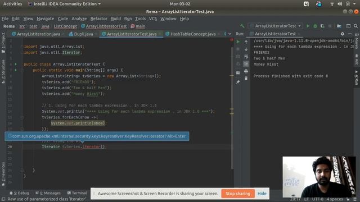Open the Debug tool window button
The height and width of the screenshot is (202, 360).
pyautogui.click(x=20, y=193)
